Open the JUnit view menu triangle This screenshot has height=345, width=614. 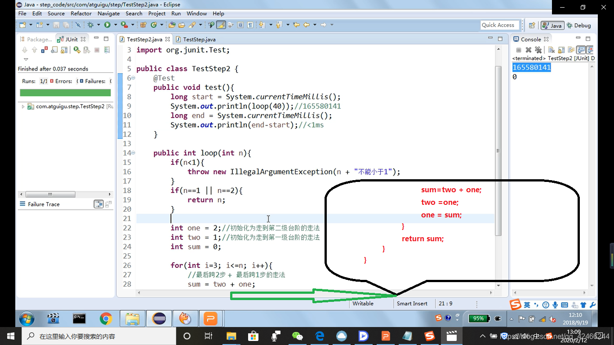26,59
